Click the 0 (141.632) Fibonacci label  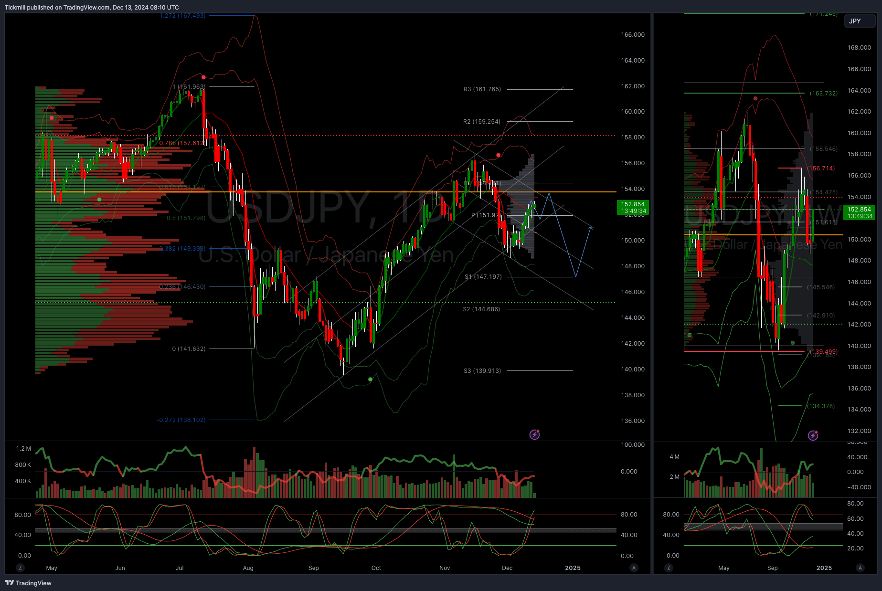189,349
